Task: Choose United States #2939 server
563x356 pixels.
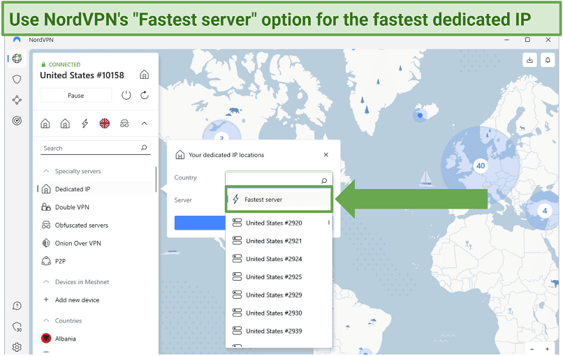Action: point(279,331)
